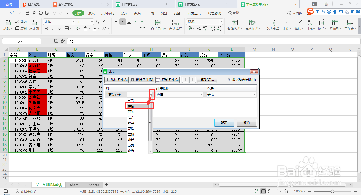Toggle vertical middle alignment button
The height and width of the screenshot is (195, 361).
point(122,22)
